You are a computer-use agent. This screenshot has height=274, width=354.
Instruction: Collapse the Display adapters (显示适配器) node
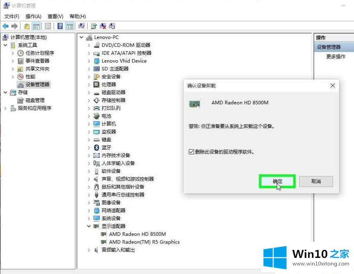[89, 226]
